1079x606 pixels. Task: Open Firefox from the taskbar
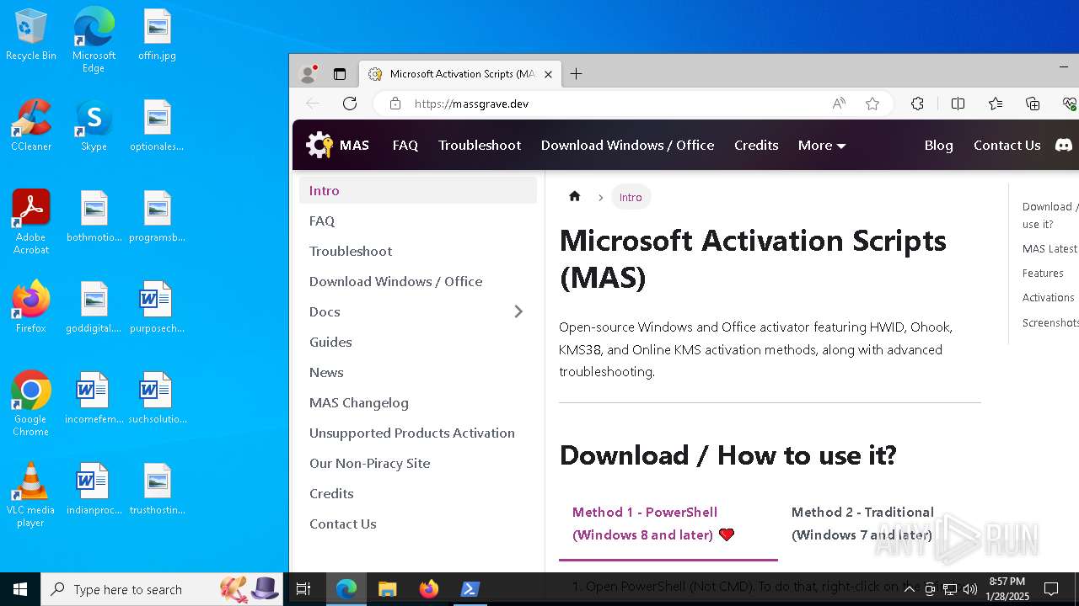429,589
